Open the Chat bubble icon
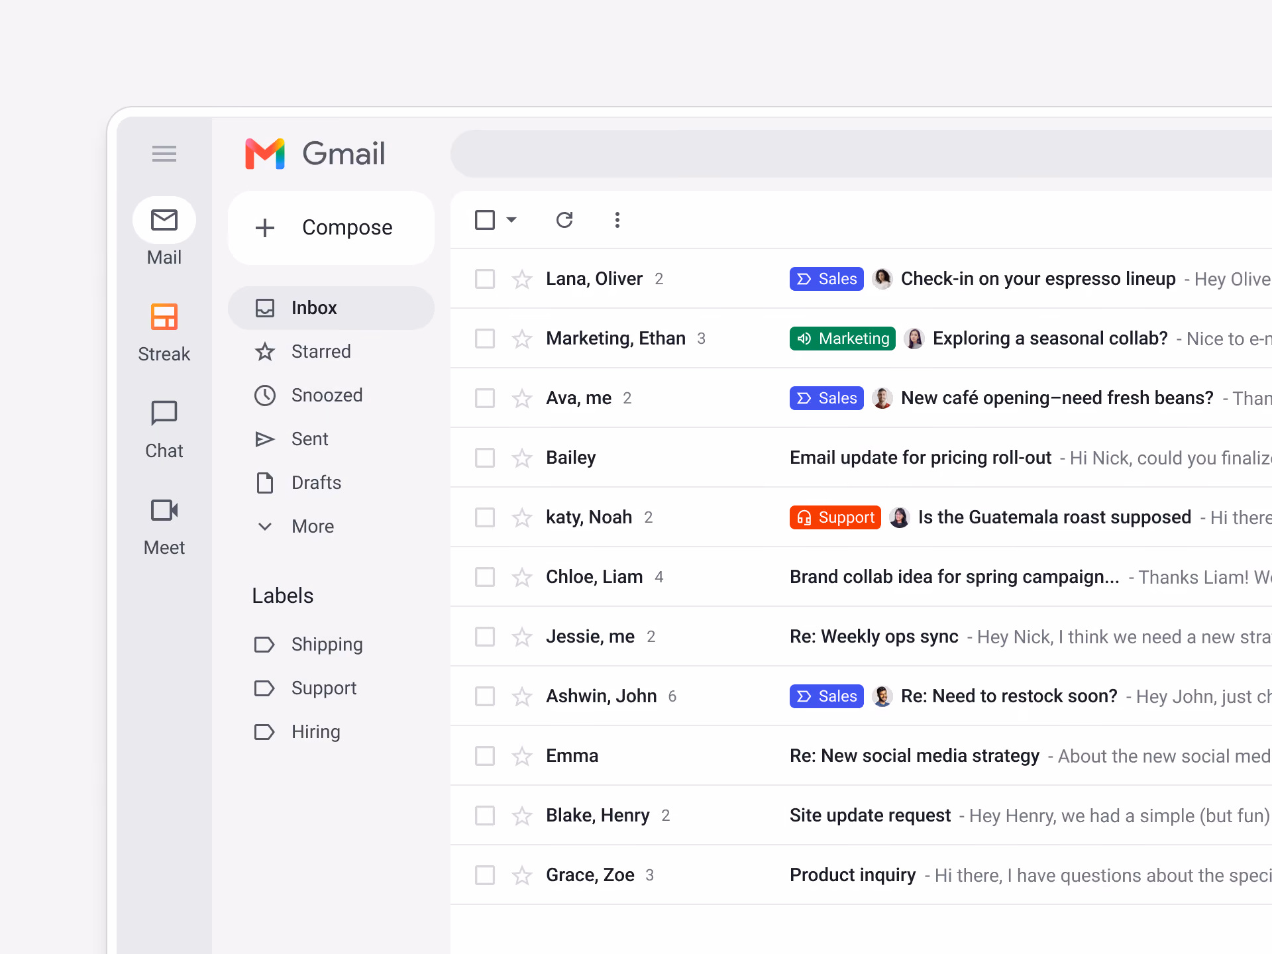1272x954 pixels. click(164, 413)
